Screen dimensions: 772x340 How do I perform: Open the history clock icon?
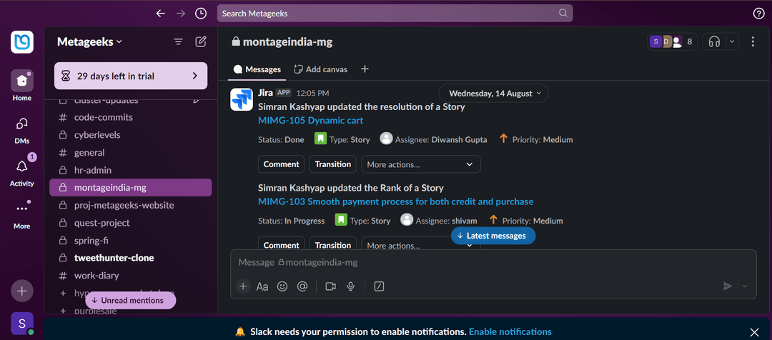(x=201, y=14)
